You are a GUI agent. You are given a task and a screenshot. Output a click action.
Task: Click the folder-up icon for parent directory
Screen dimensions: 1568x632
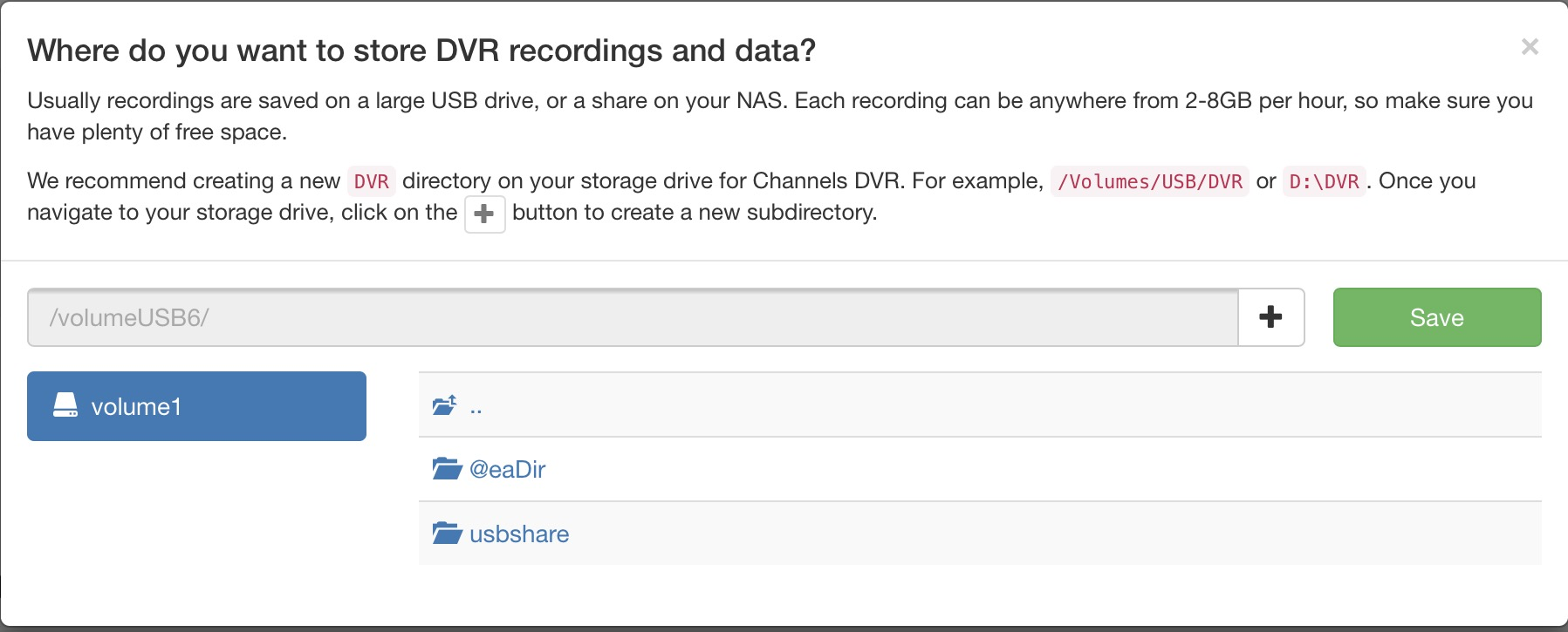click(x=445, y=405)
